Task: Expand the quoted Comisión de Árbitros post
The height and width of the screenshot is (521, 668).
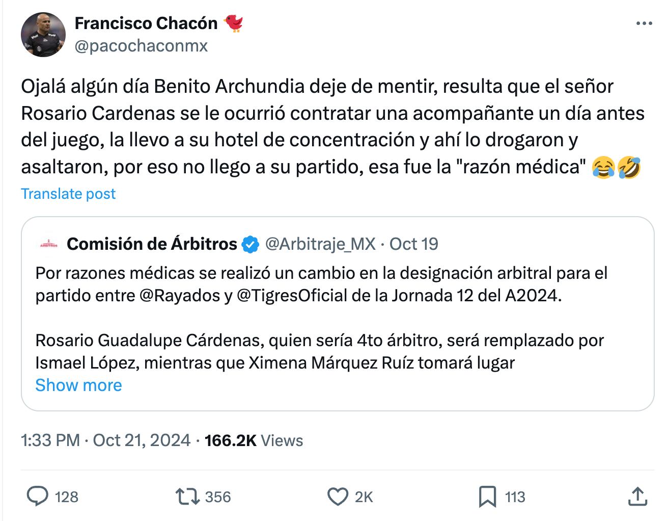Action: 78,385
